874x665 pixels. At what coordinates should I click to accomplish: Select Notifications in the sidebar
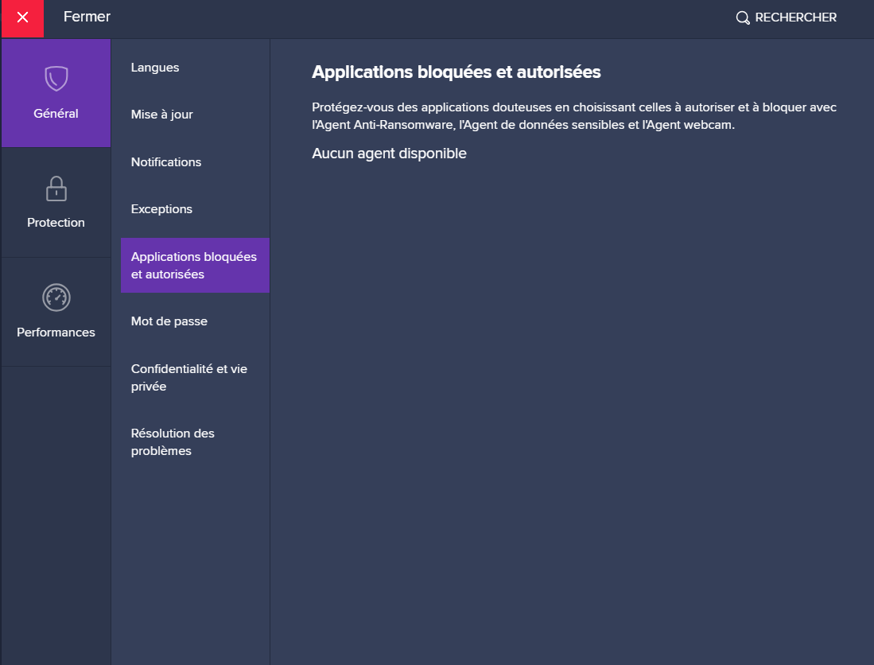[x=166, y=162]
